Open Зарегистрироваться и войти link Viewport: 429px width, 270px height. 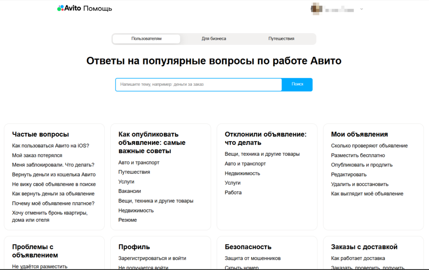click(x=152, y=258)
